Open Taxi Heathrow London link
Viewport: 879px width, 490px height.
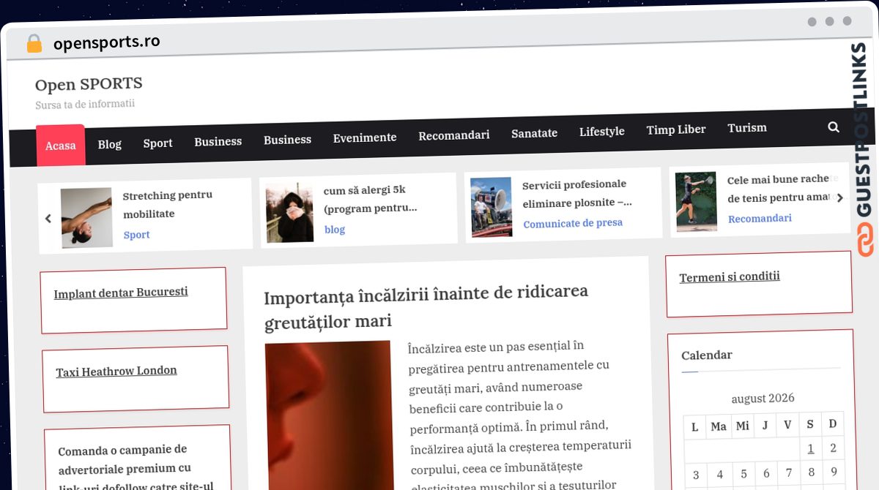point(116,372)
